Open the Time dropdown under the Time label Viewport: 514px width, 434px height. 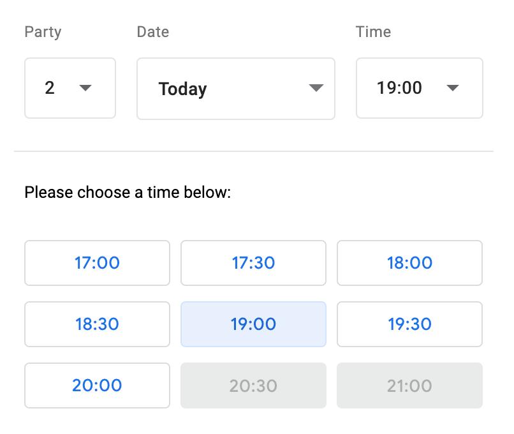coord(419,88)
